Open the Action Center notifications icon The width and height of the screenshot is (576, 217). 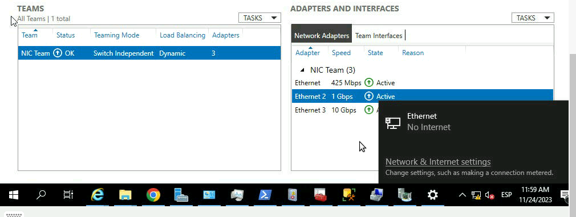pyautogui.click(x=565, y=195)
